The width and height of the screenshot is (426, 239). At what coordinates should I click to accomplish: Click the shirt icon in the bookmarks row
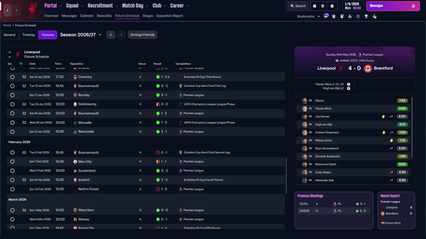334,16
